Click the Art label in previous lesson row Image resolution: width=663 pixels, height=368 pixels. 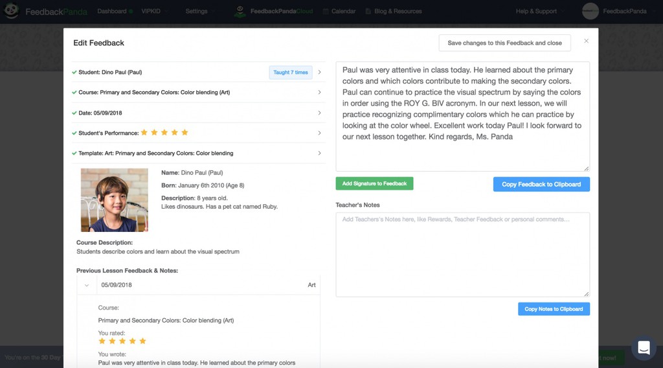(311, 285)
